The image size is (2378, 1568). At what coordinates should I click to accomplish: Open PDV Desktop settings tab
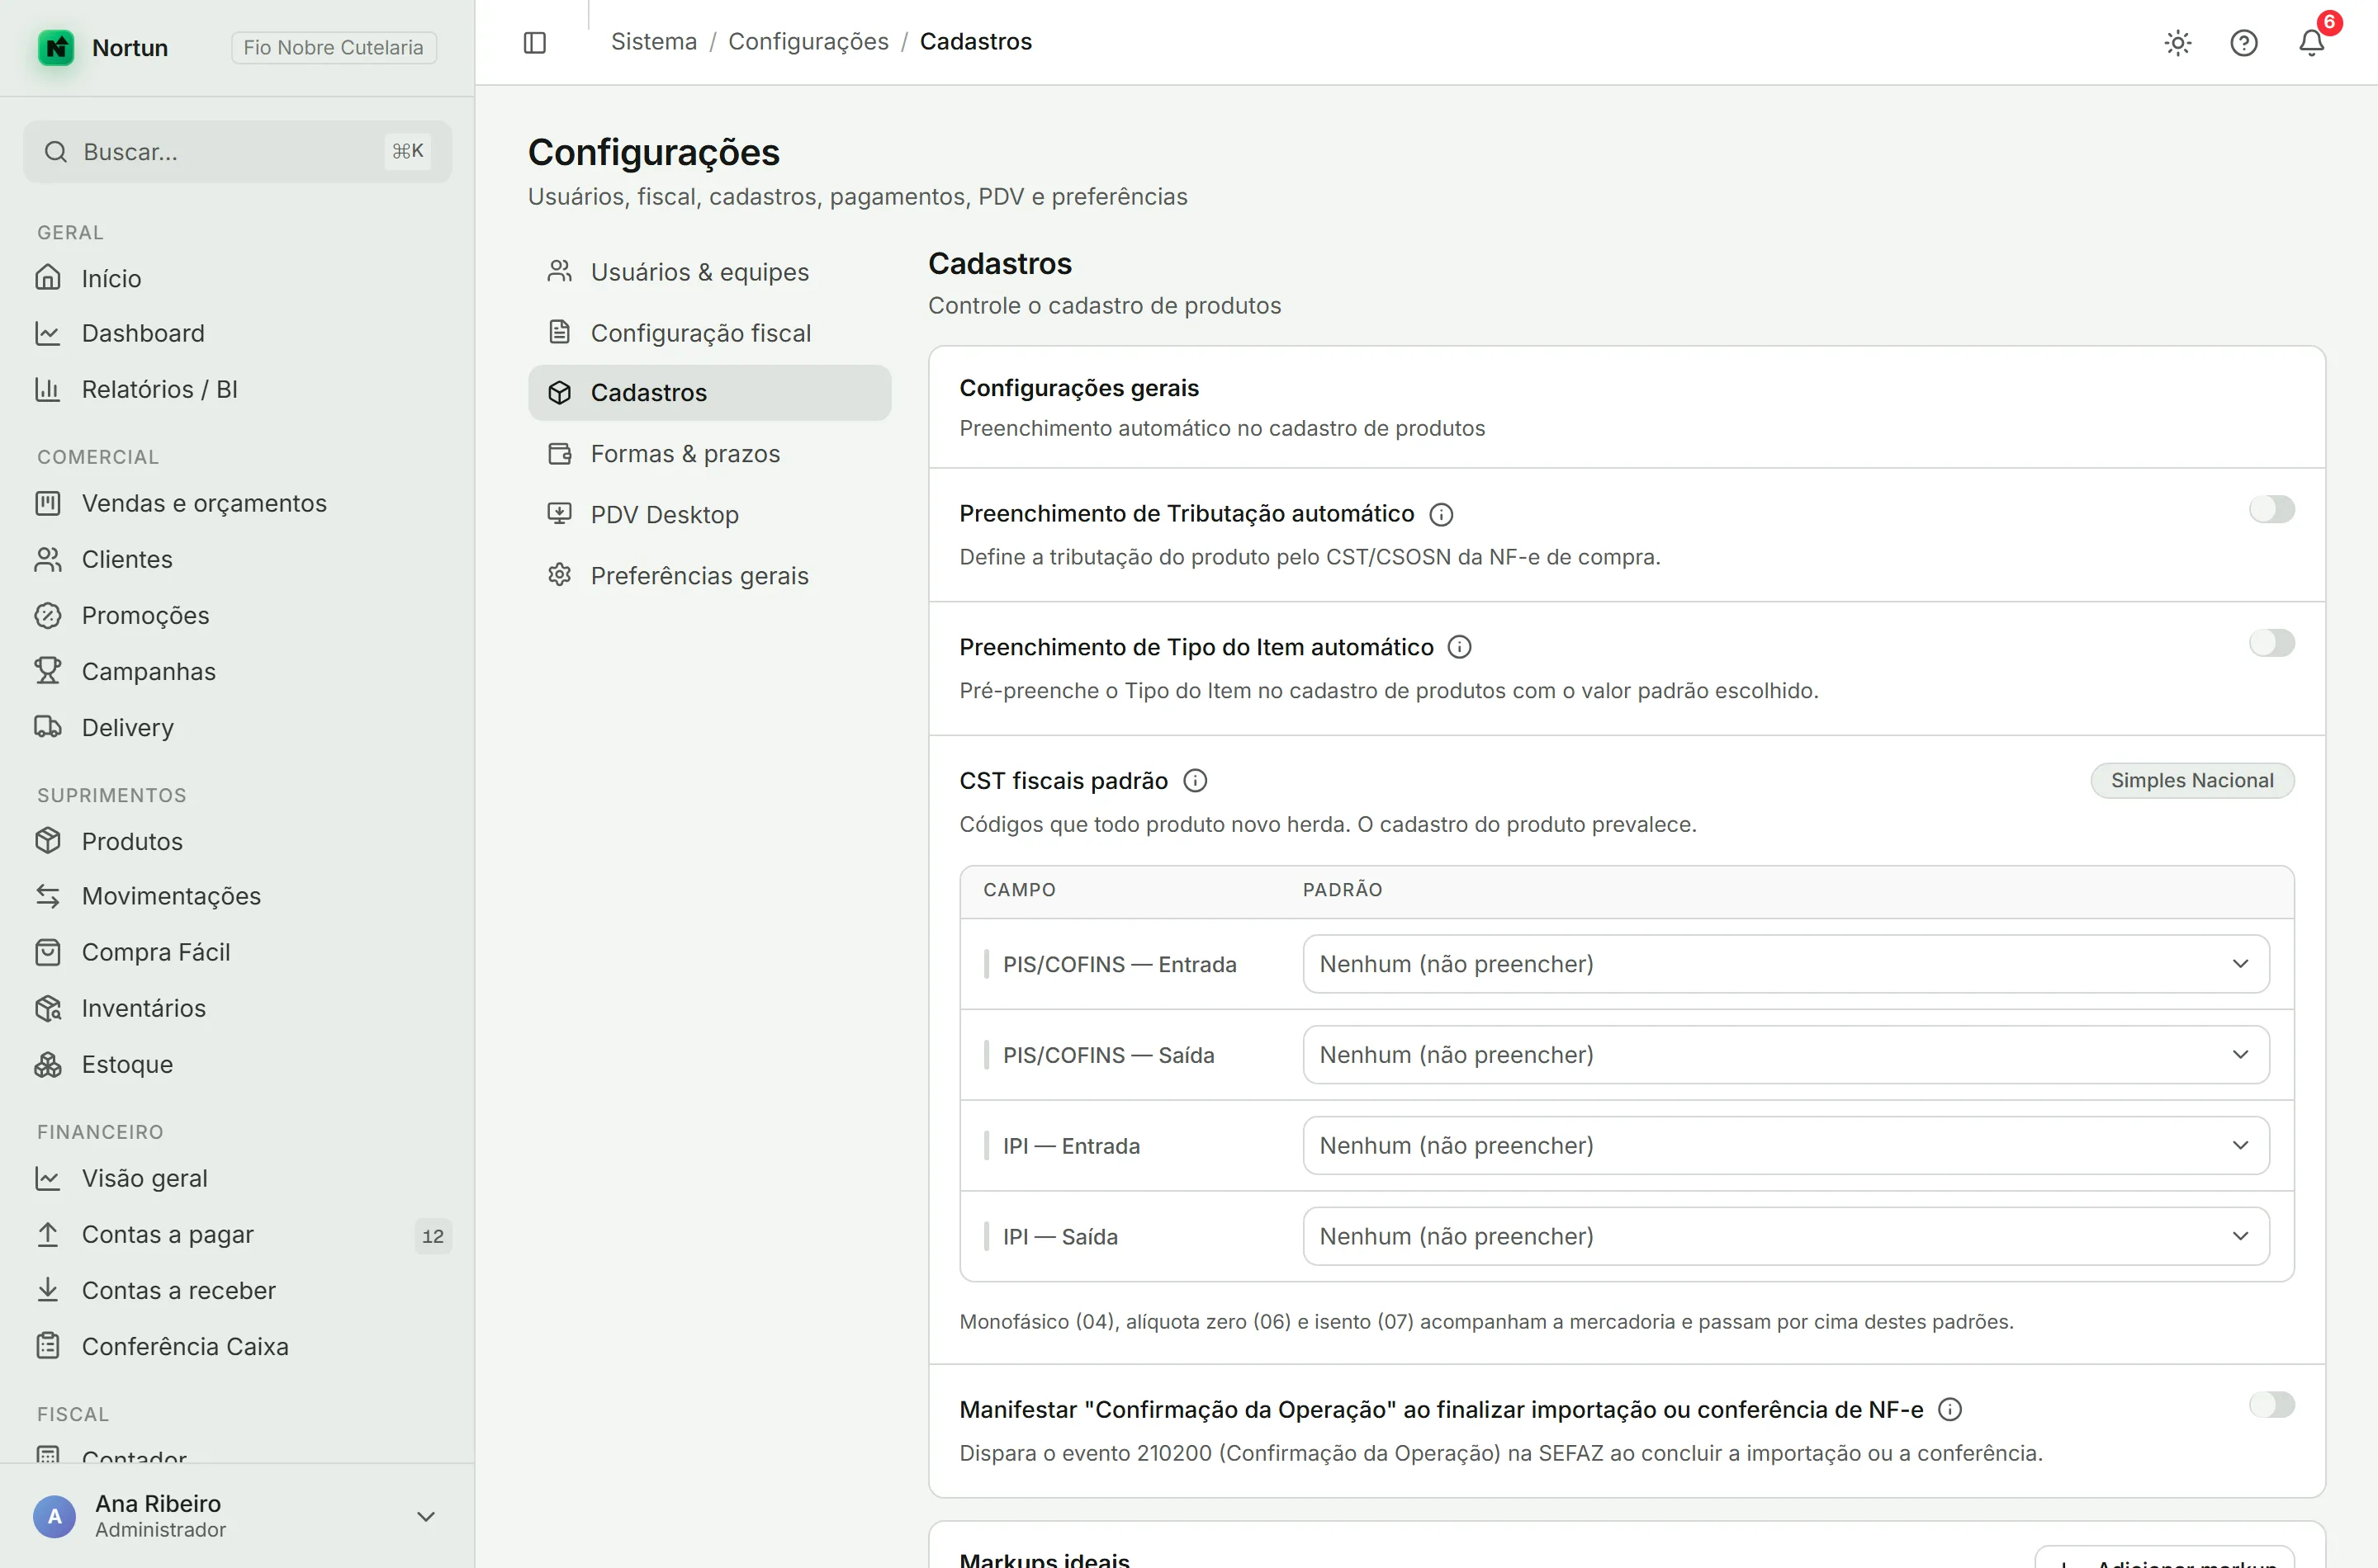click(709, 515)
